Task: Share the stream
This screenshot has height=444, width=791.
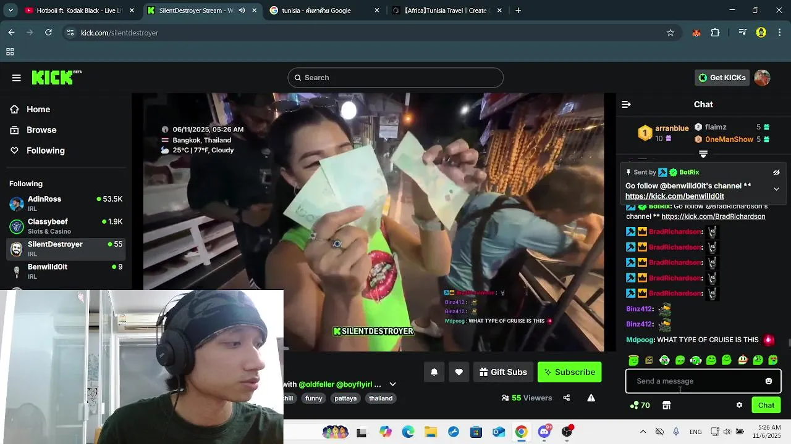Action: [567, 398]
